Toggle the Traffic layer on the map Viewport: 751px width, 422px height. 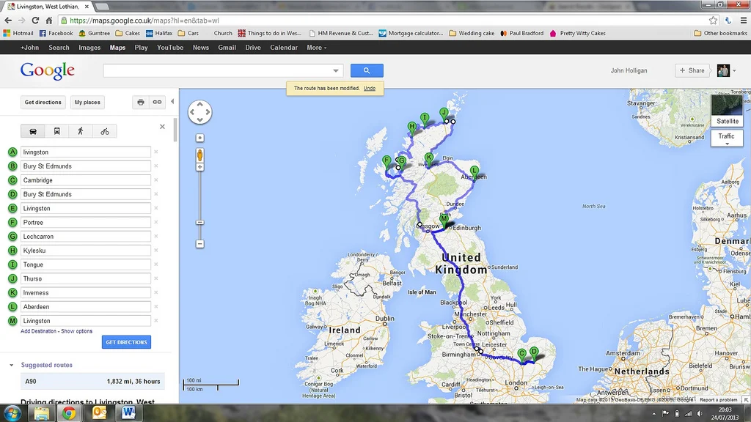click(x=727, y=138)
